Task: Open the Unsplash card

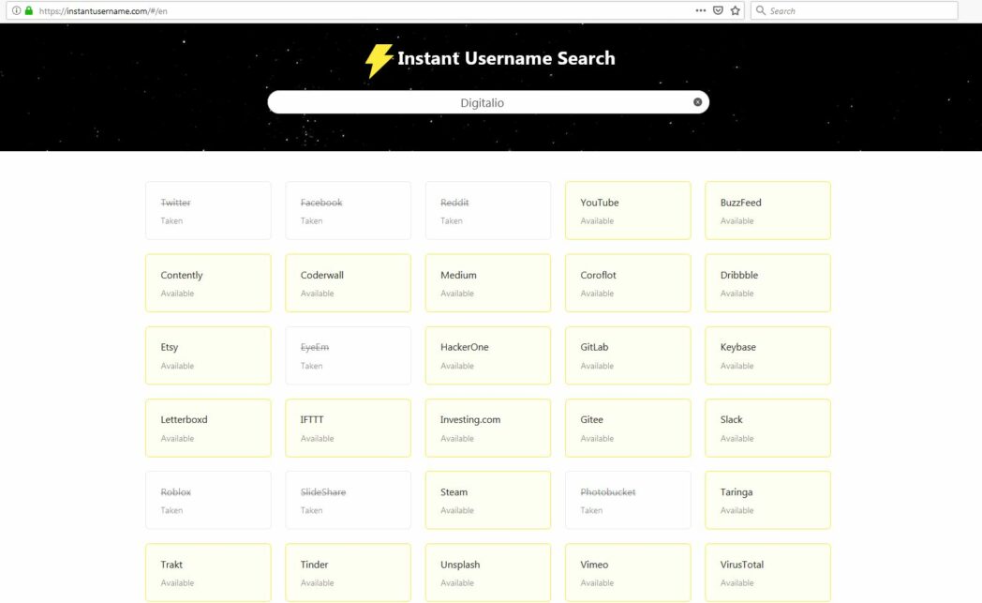Action: tap(488, 573)
